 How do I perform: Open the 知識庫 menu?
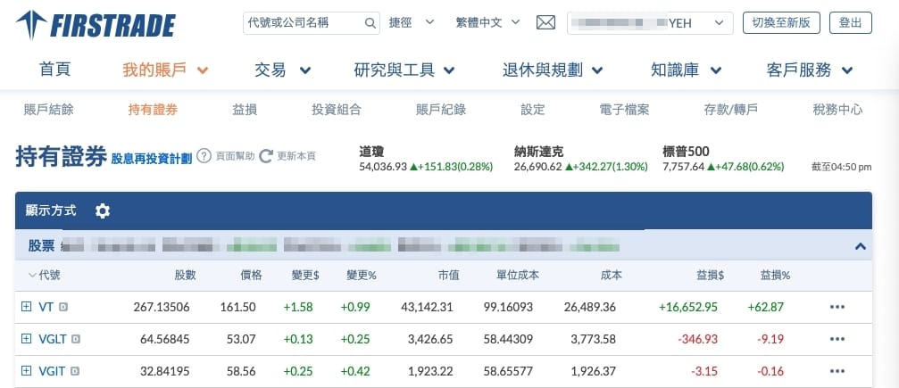pyautogui.click(x=687, y=70)
